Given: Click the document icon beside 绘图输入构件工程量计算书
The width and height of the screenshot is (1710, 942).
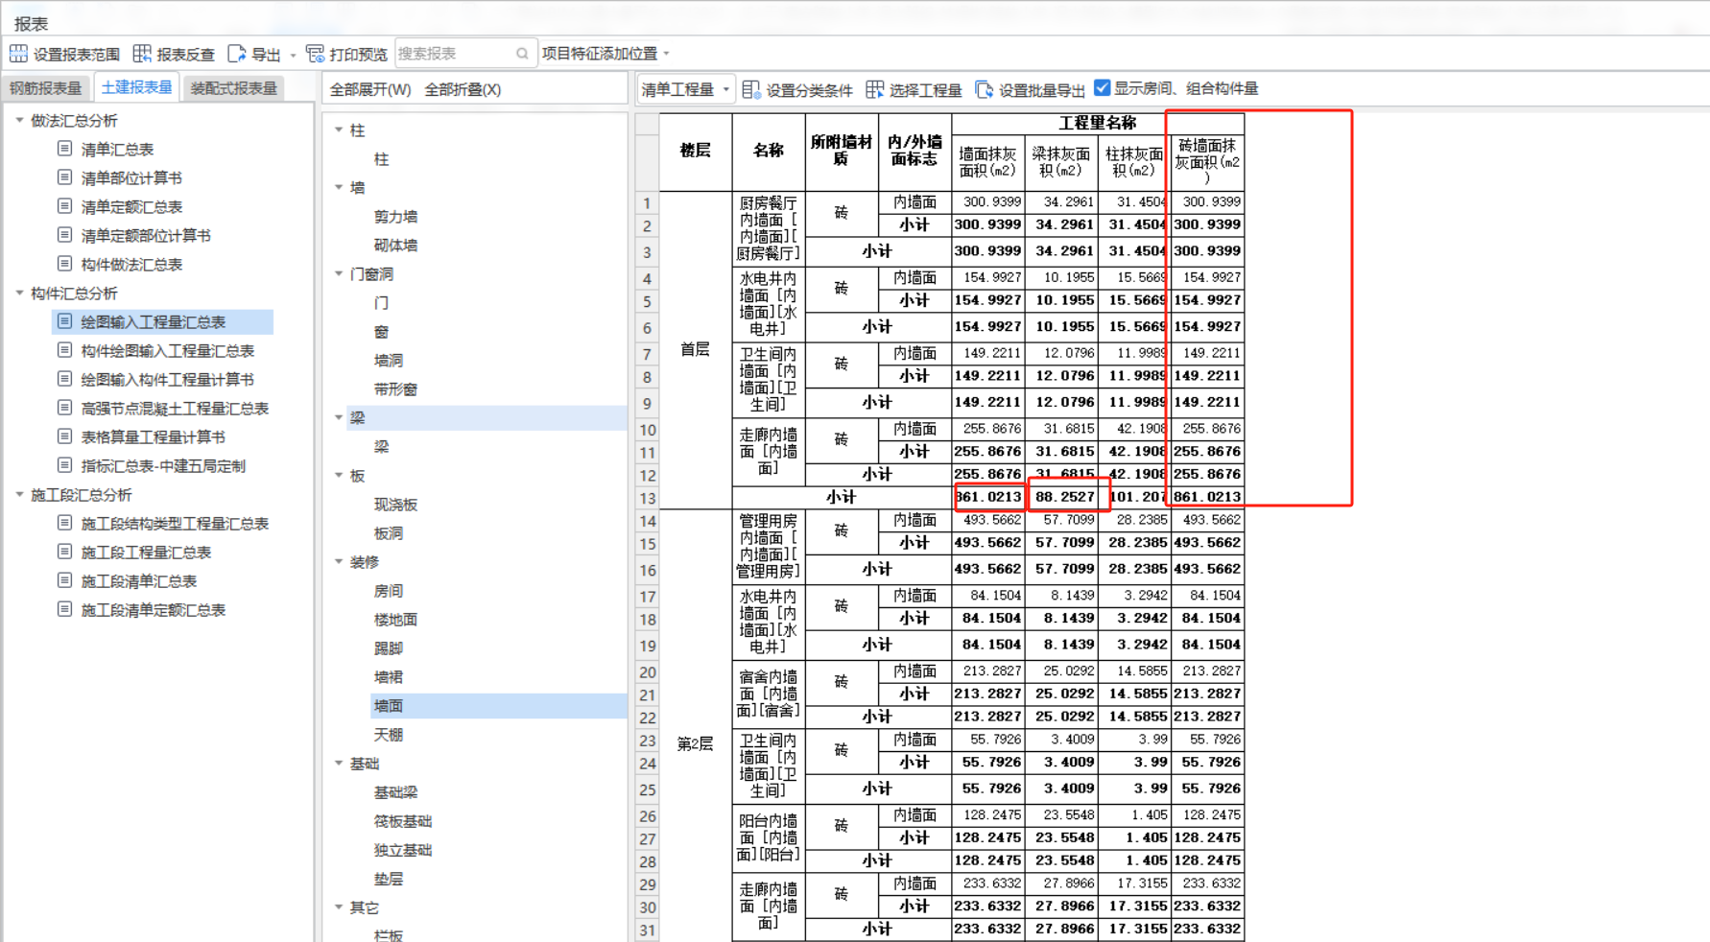Looking at the screenshot, I should (64, 379).
